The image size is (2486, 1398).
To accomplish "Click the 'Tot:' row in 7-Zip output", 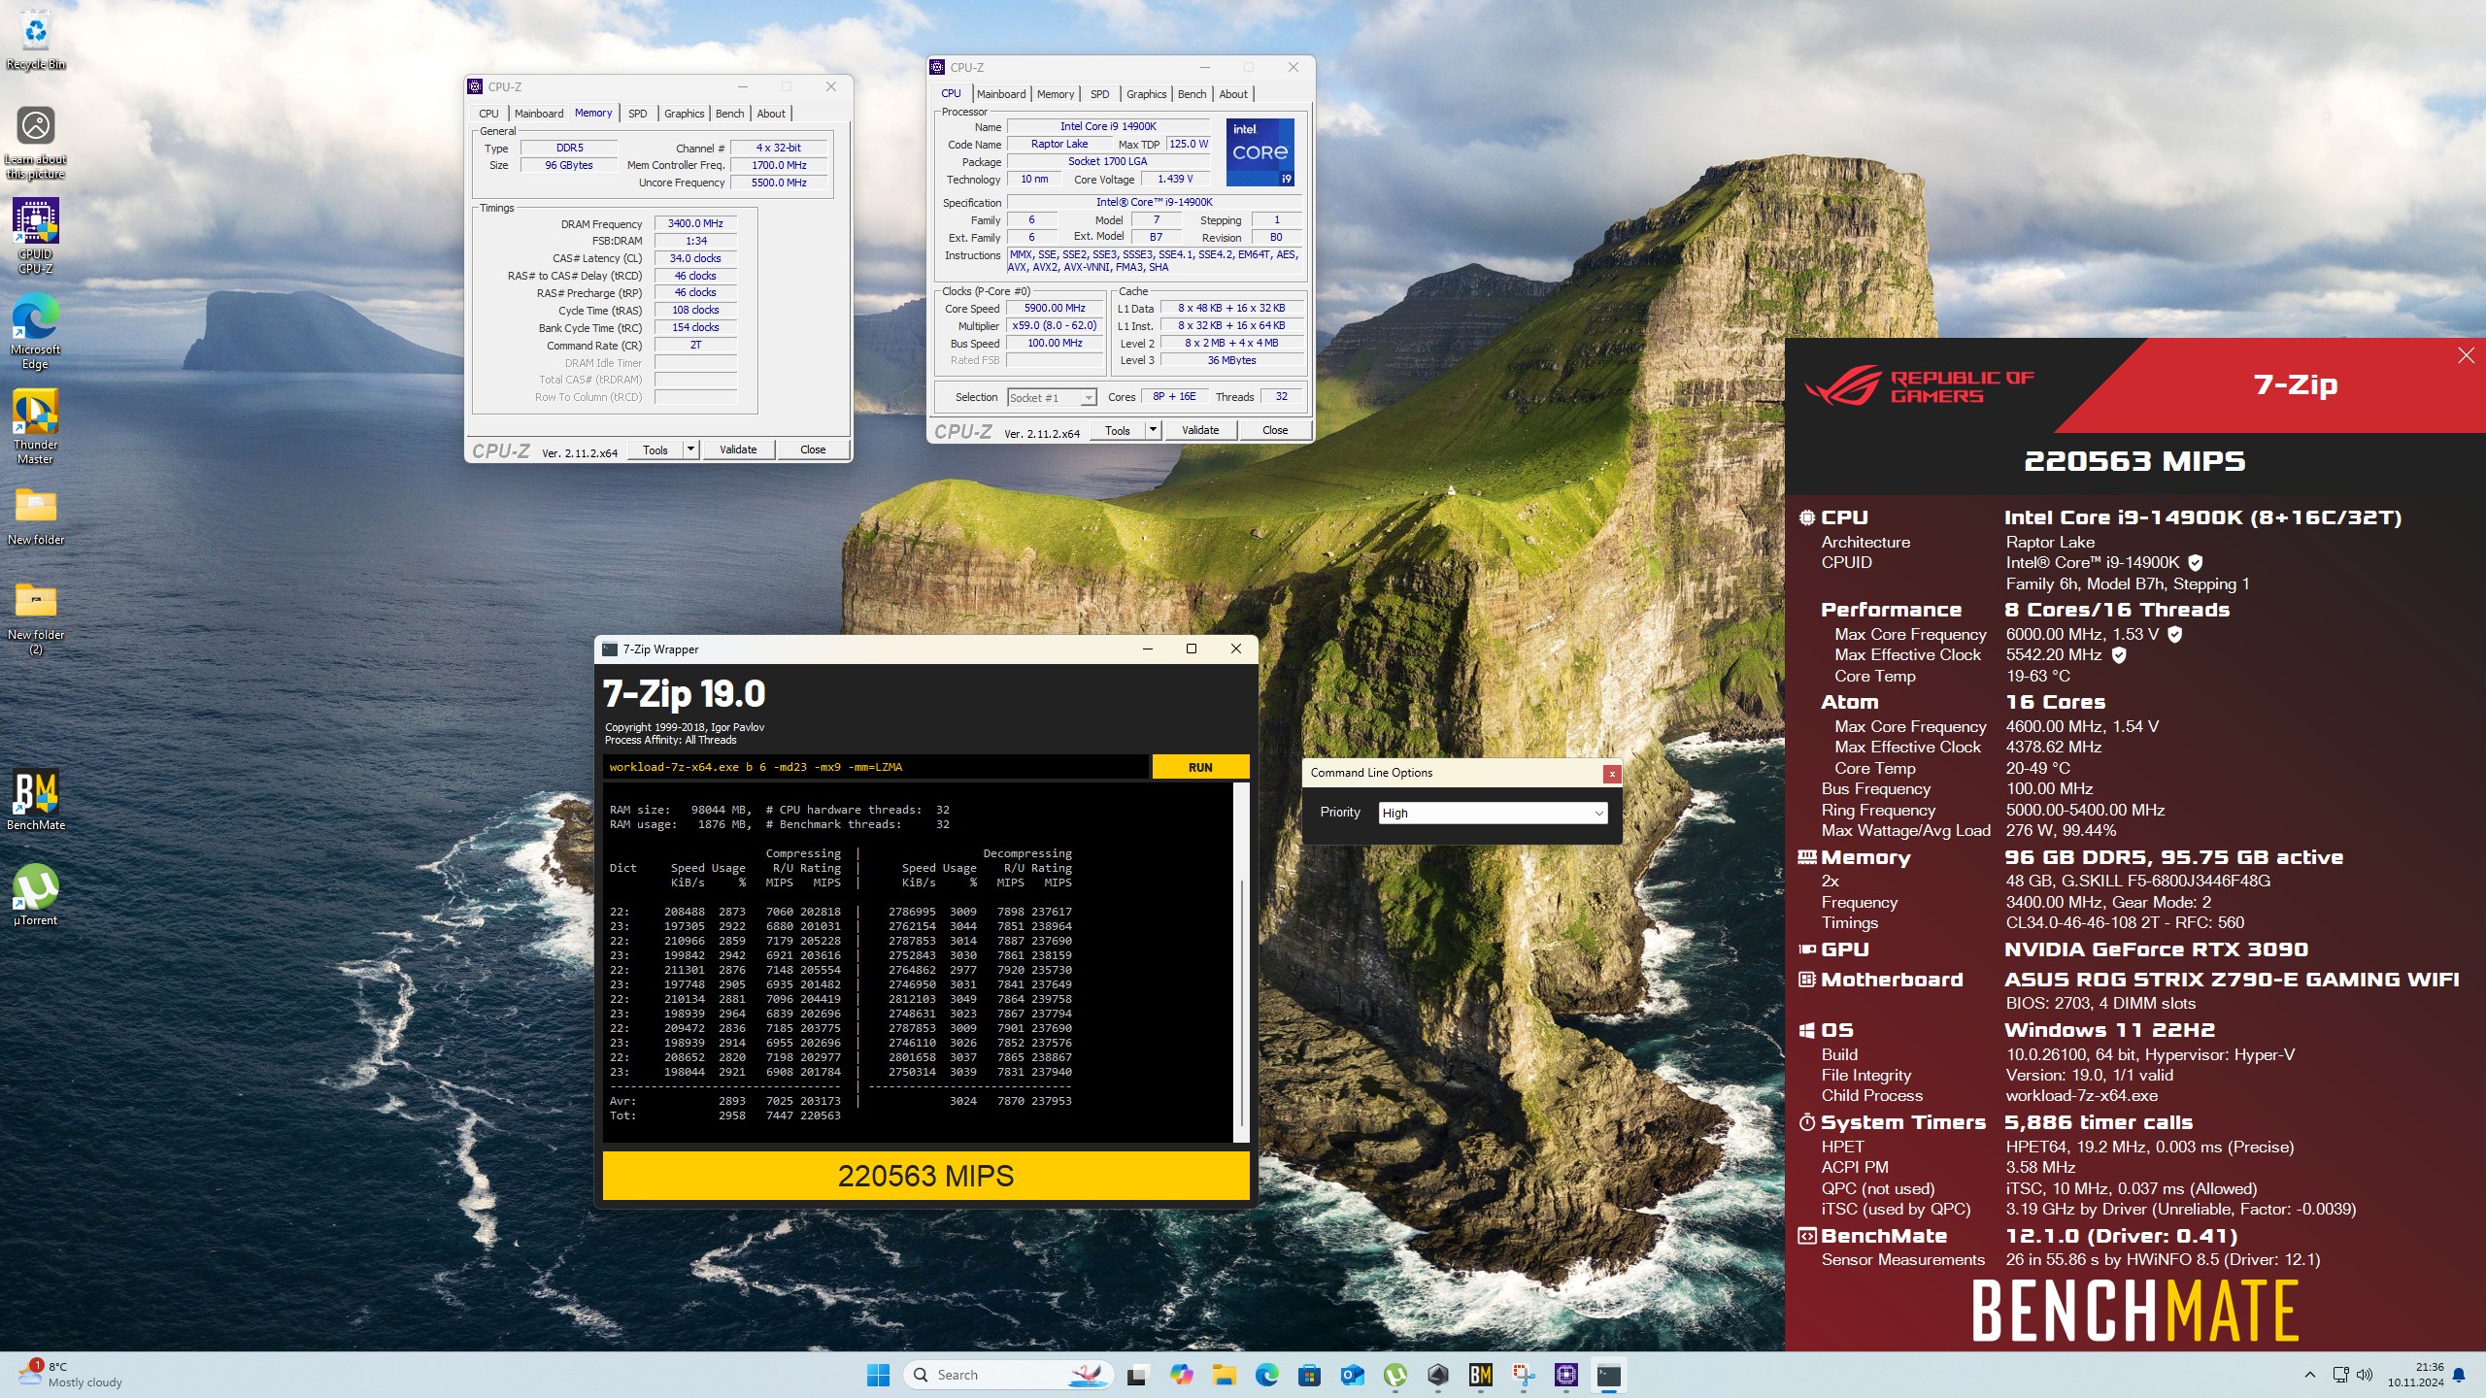I will pos(725,1115).
